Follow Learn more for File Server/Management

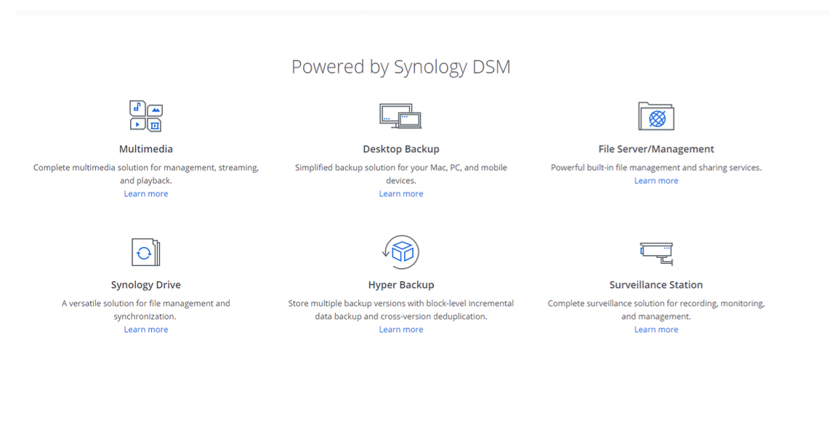(656, 181)
